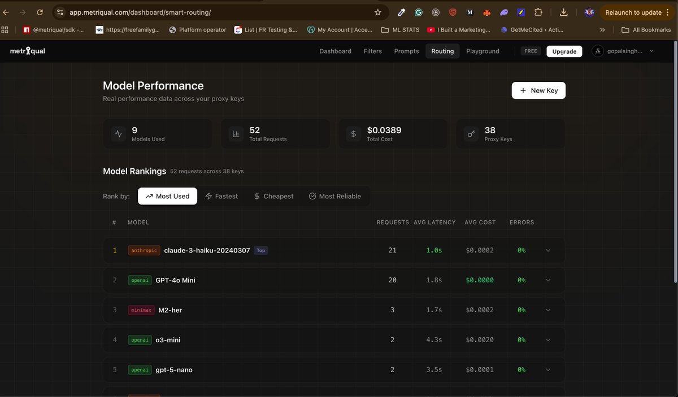This screenshot has width=678, height=397.
Task: Rank models by Cheapest
Action: coord(273,196)
